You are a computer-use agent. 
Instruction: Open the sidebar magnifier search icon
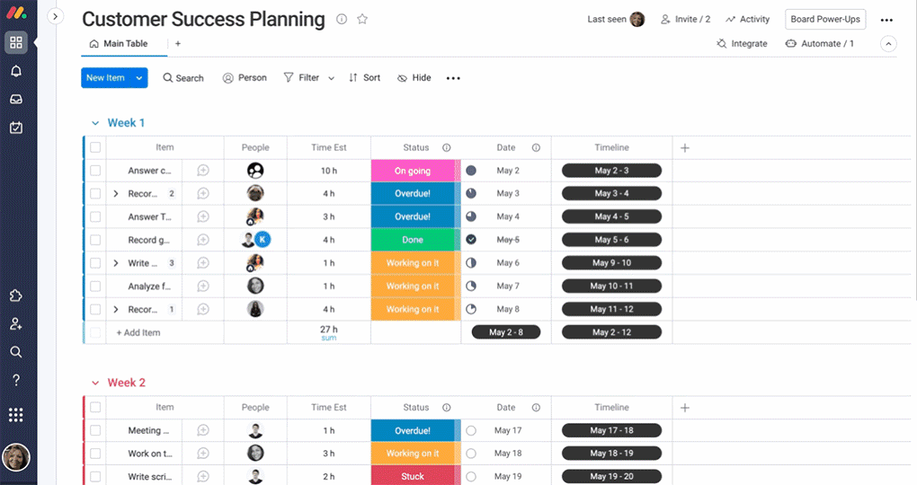[x=16, y=352]
